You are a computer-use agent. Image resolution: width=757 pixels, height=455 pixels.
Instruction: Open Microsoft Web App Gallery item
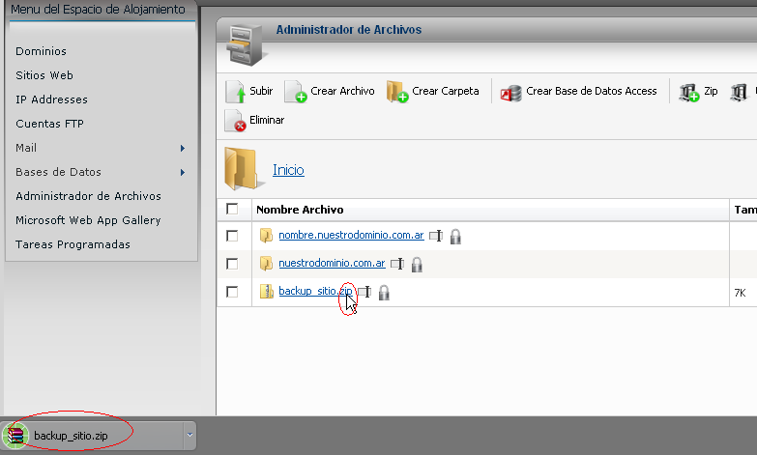(x=88, y=220)
